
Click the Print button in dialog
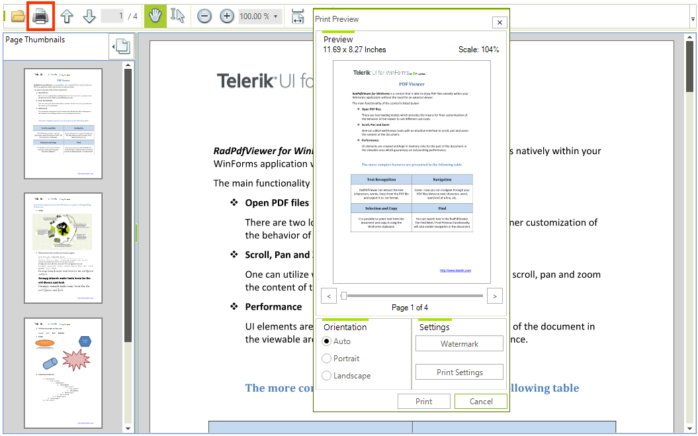(x=424, y=401)
